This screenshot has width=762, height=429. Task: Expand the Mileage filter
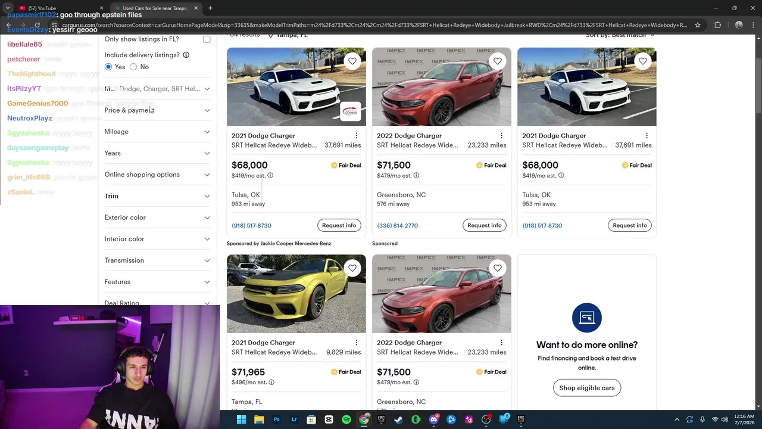(157, 132)
